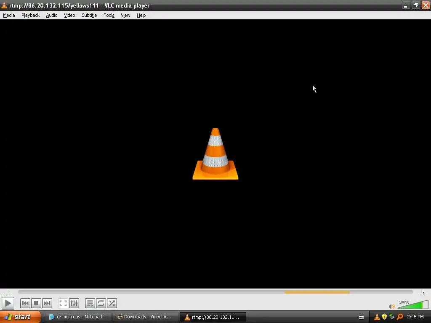Open security shield tray icon
The image size is (431, 323).
pyautogui.click(x=385, y=317)
